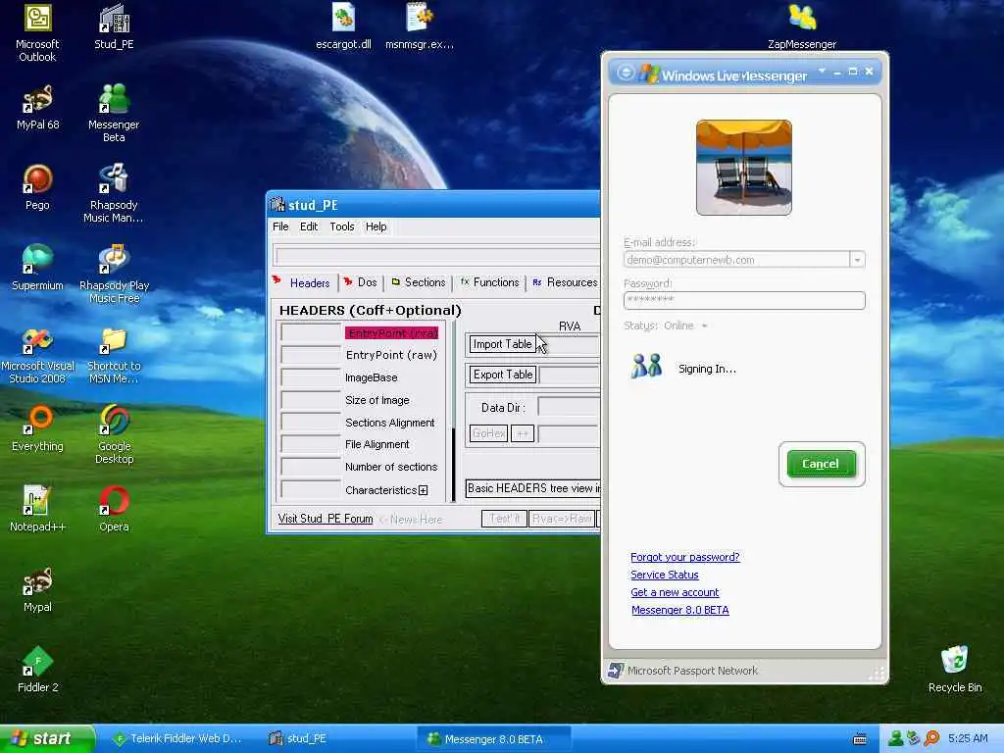
Task: Click the ImageBase value field
Action: click(311, 377)
